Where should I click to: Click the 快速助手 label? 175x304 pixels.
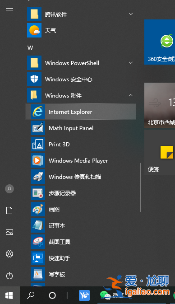pos(60,258)
